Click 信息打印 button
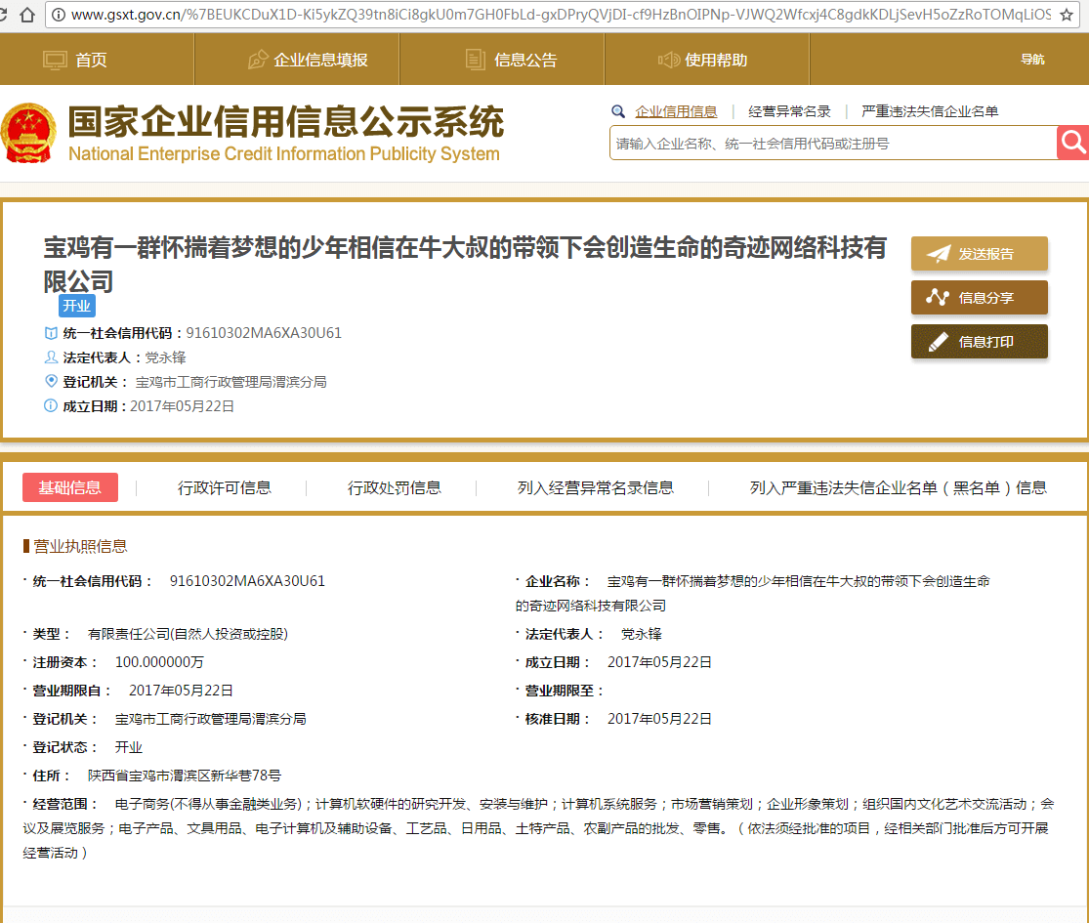Image resolution: width=1089 pixels, height=923 pixels. tap(980, 341)
